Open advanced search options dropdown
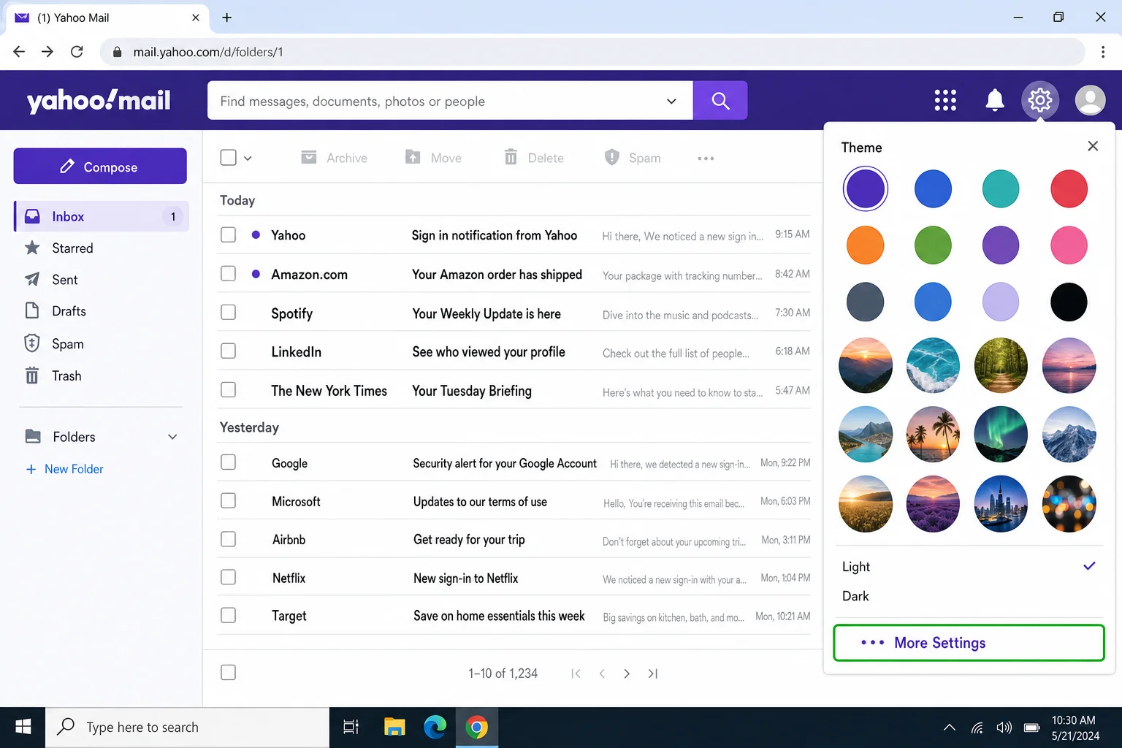This screenshot has height=748, width=1122. pos(671,101)
